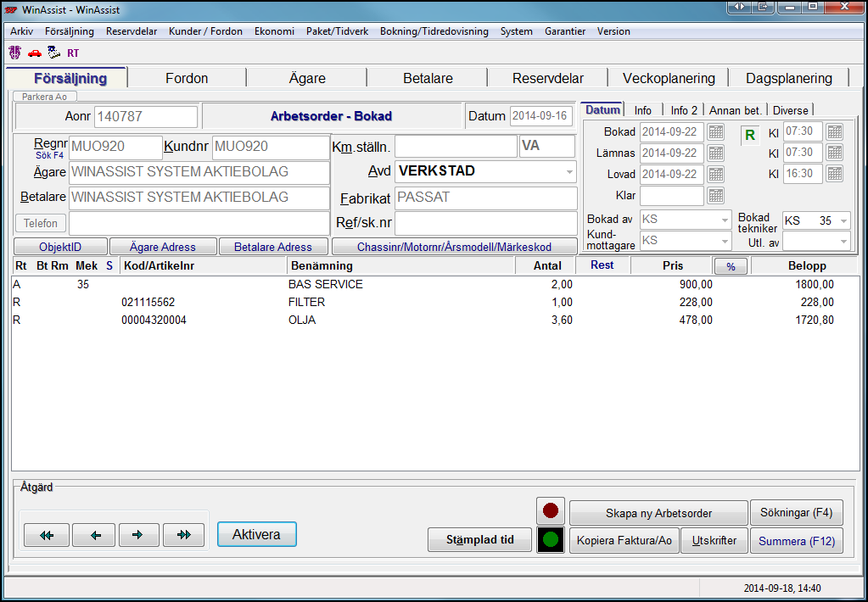Click the Km.ställn. input field

pyautogui.click(x=456, y=146)
